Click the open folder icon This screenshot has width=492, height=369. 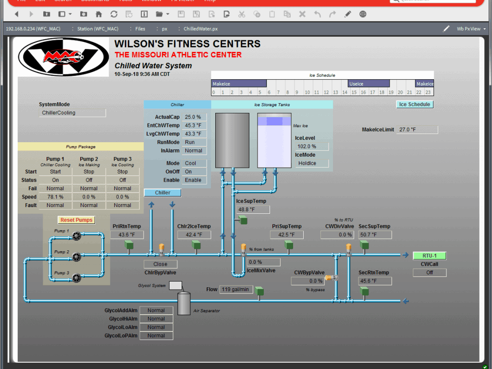click(x=160, y=14)
